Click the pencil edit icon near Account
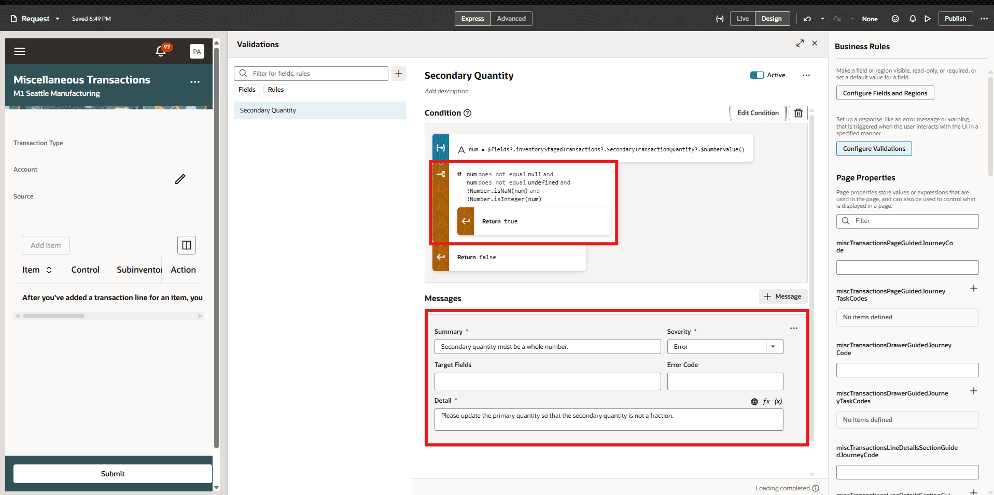Image resolution: width=994 pixels, height=495 pixels. coord(180,179)
